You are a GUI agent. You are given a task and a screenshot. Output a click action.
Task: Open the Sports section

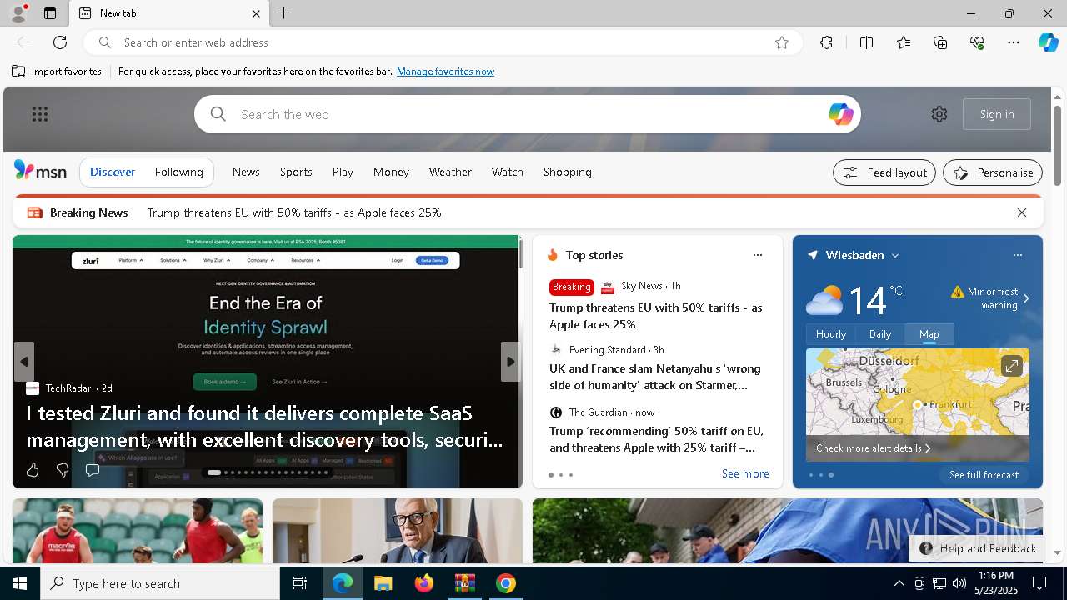pyautogui.click(x=296, y=172)
